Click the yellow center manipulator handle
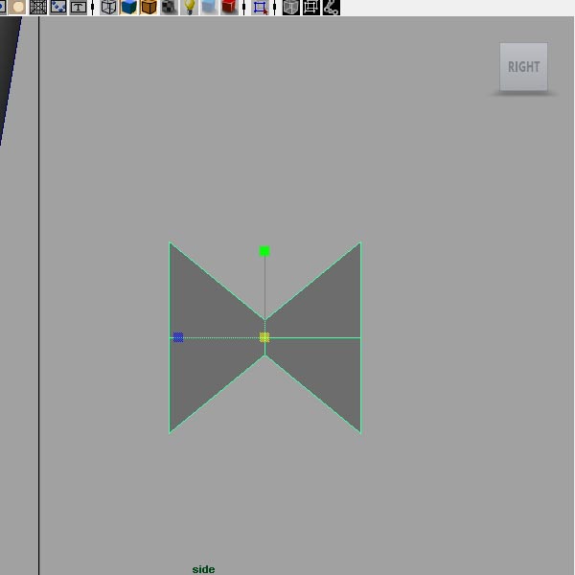 pos(264,337)
